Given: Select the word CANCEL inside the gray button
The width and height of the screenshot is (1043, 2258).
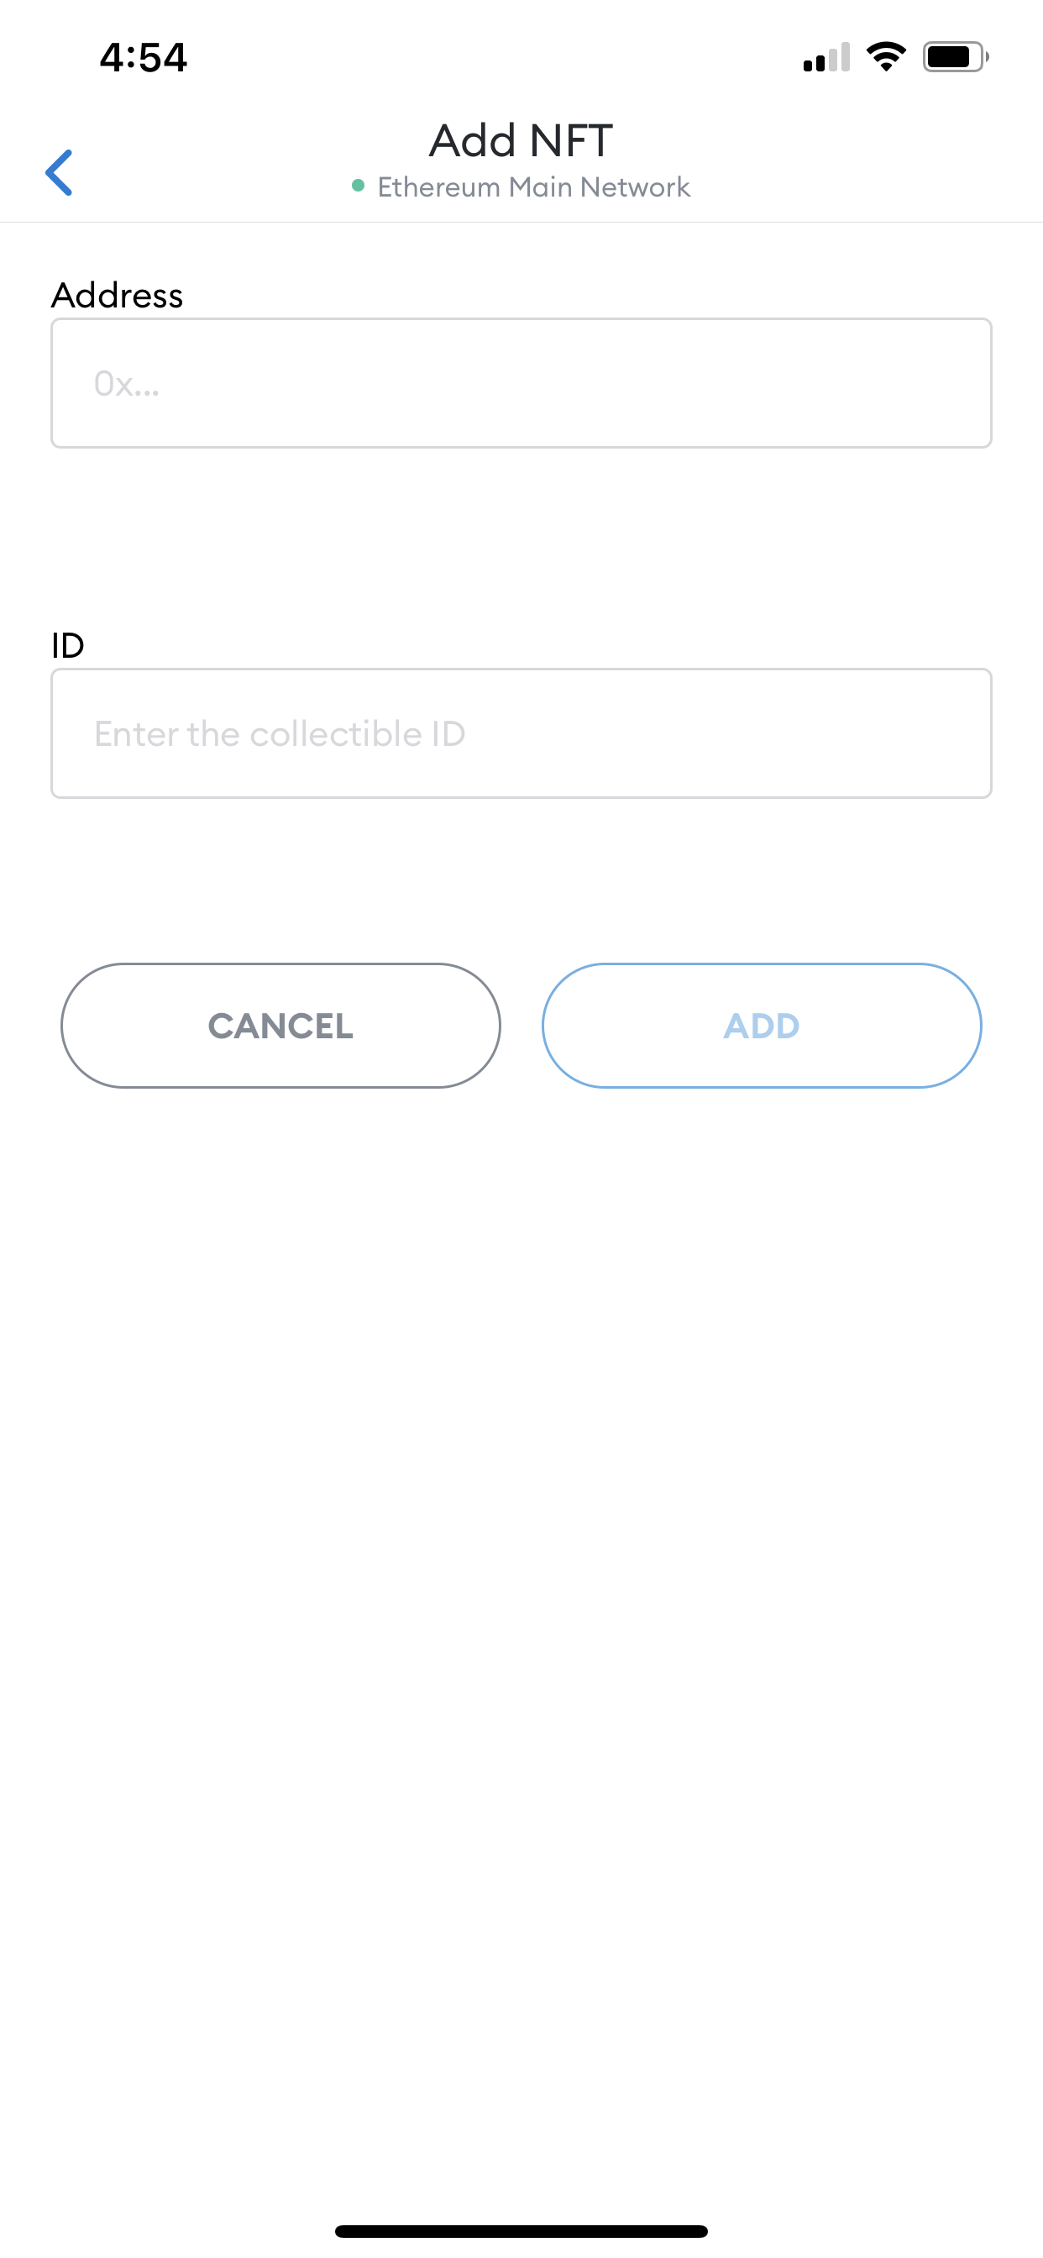Looking at the screenshot, I should pyautogui.click(x=280, y=1027).
